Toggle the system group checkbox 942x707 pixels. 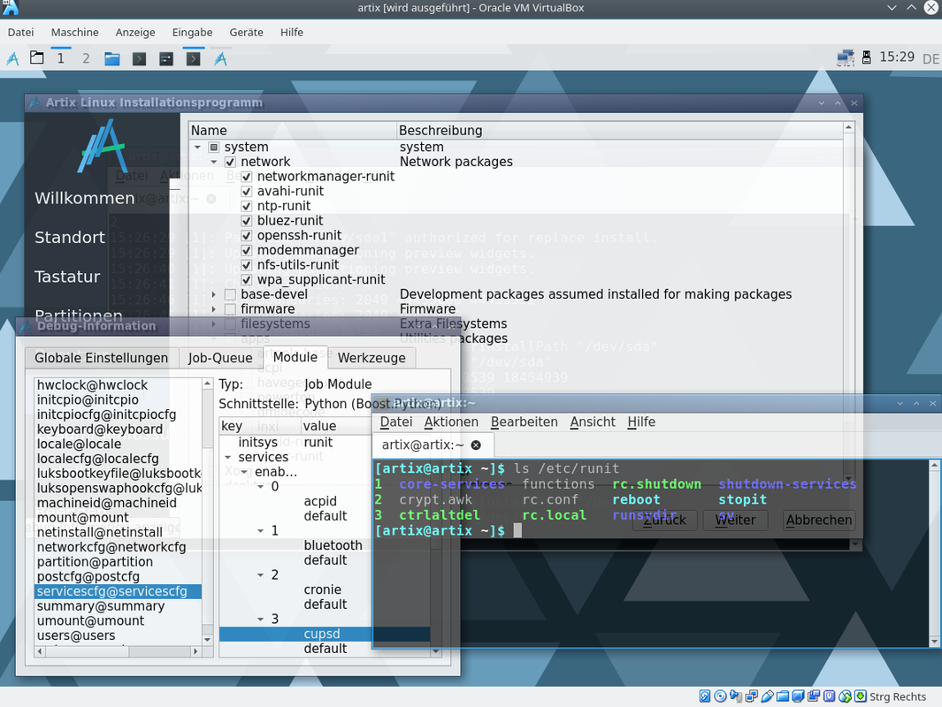click(214, 147)
